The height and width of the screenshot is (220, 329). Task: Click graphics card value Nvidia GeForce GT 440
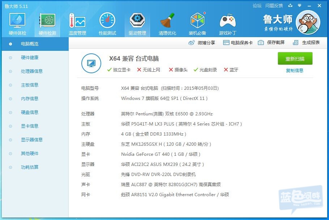point(161,154)
